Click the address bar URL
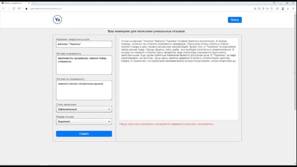Viewport: 297px width, 167px height. point(46,8)
